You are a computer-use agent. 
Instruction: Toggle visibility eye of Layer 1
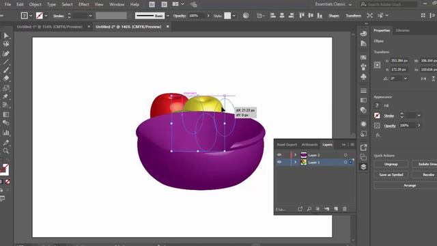(279, 162)
